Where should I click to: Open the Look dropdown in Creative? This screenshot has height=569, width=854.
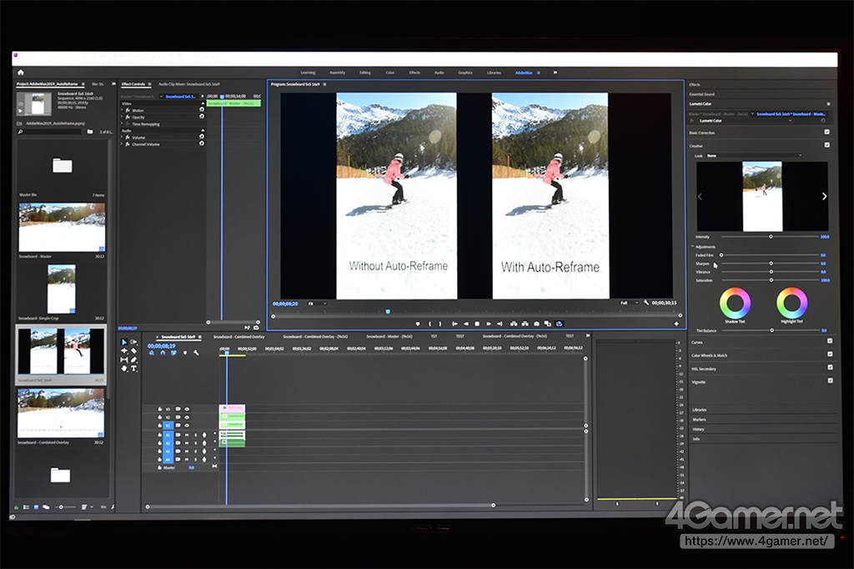753,155
